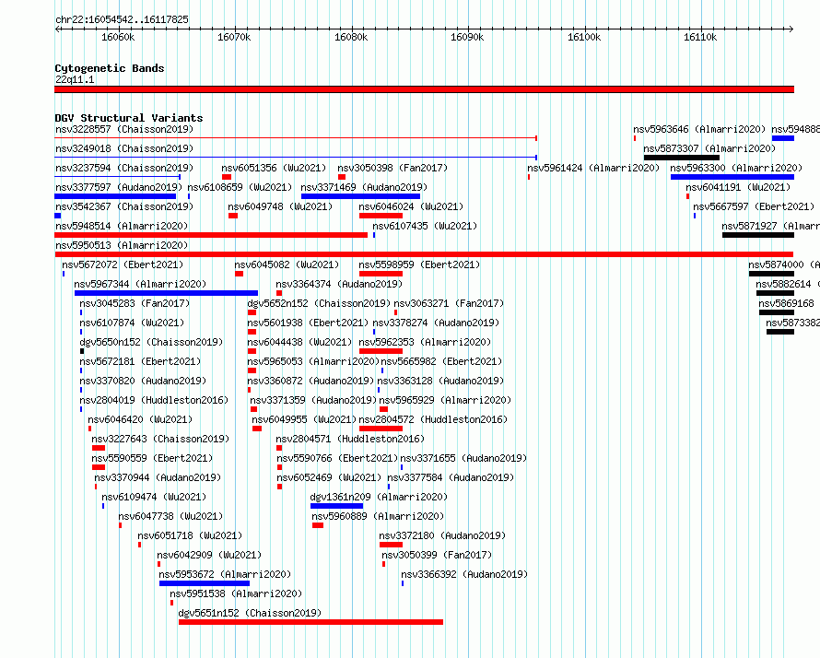Click nsv6042909 (Wu2021) label
This screenshot has width=820, height=658.
(209, 555)
